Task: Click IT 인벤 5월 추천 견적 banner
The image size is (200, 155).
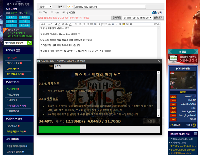Action: click(x=183, y=59)
